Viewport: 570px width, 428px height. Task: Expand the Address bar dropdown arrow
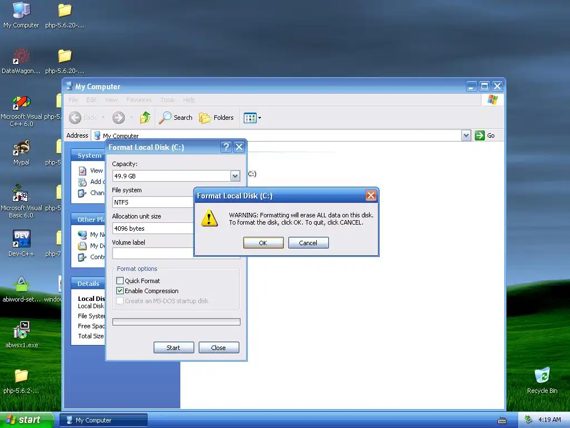(466, 136)
